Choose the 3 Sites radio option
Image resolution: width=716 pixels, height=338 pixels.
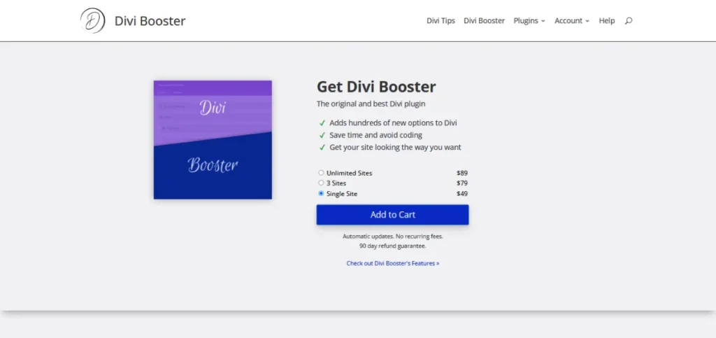point(321,183)
